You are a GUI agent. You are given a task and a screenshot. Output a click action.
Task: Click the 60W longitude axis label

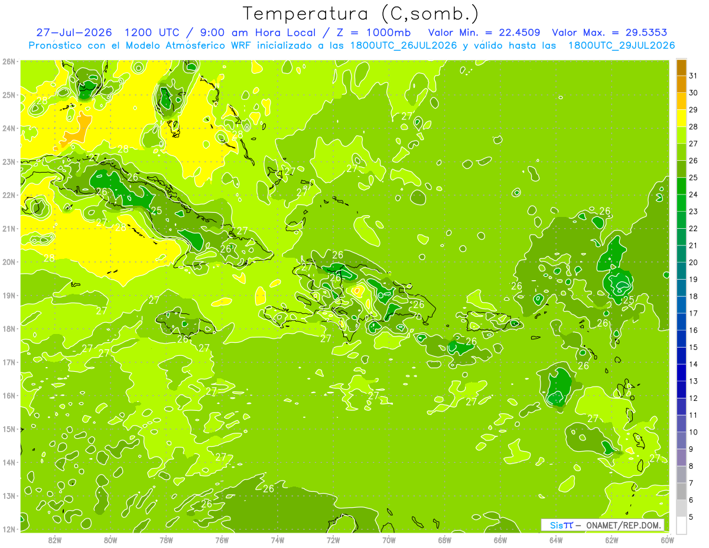(x=667, y=540)
